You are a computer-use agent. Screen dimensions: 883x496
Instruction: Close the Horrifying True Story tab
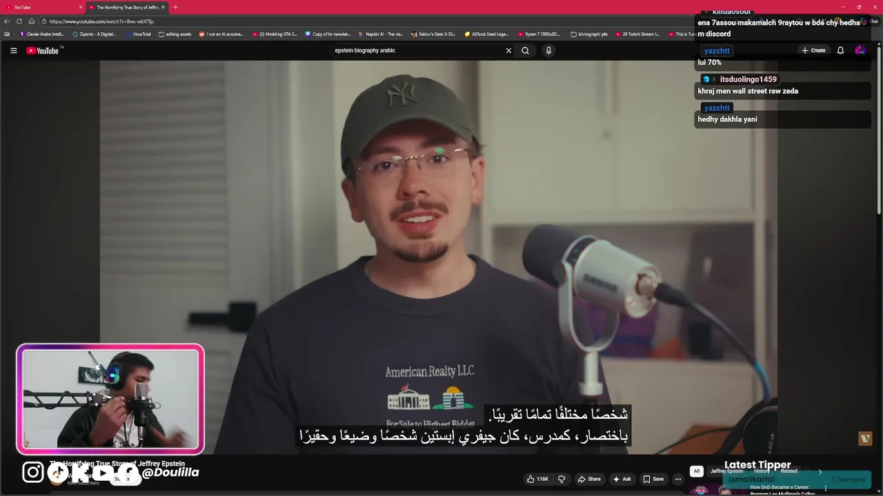(163, 7)
